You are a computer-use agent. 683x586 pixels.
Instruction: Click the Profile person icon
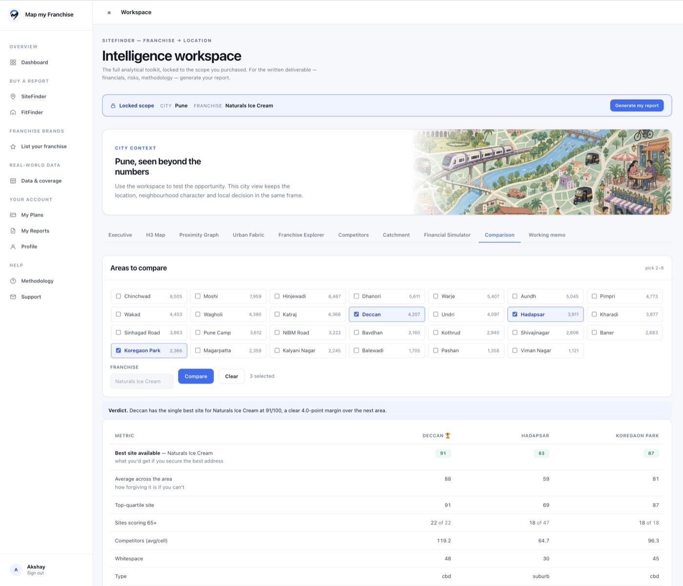point(13,246)
